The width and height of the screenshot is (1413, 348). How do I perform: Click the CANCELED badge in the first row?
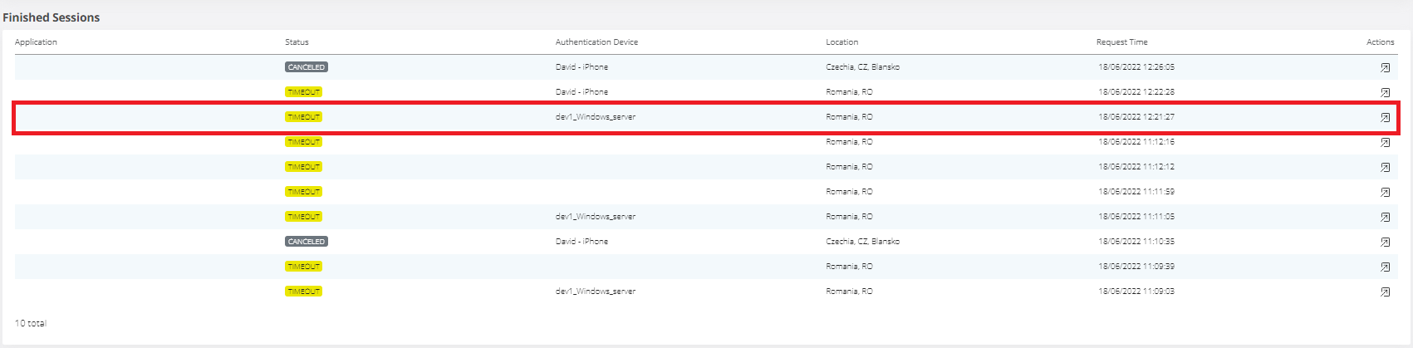[x=306, y=67]
